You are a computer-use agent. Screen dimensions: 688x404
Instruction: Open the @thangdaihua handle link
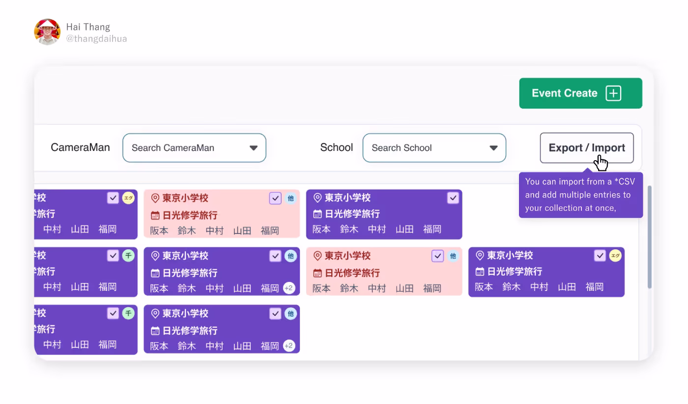pos(96,39)
